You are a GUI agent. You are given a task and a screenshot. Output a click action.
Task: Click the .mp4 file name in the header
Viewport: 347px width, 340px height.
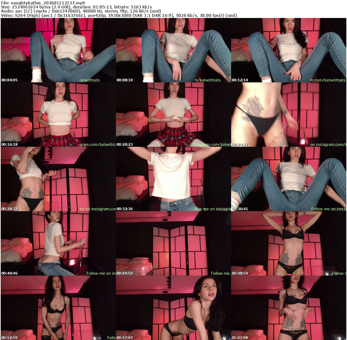click(x=48, y=3)
